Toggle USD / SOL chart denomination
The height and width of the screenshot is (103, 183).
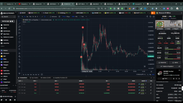click(75, 17)
